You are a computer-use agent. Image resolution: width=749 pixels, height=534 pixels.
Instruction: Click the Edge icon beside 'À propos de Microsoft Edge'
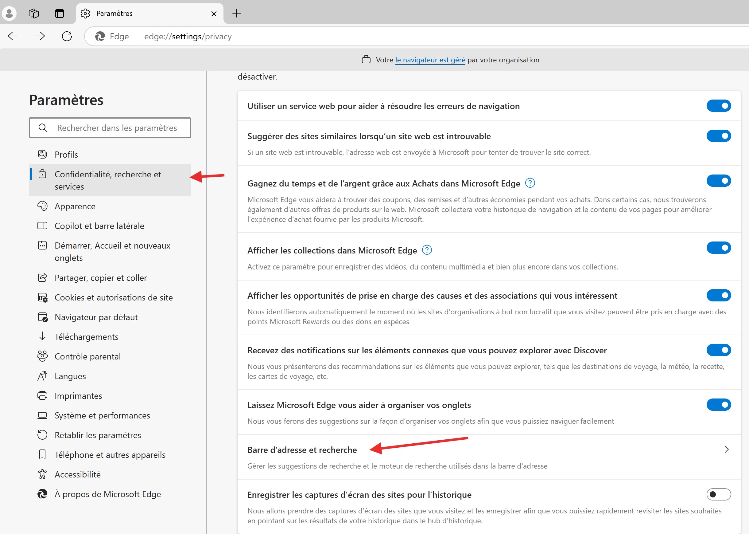(x=42, y=494)
